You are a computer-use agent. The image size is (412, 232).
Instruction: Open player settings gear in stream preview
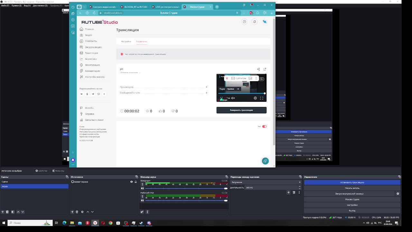pyautogui.click(x=255, y=98)
